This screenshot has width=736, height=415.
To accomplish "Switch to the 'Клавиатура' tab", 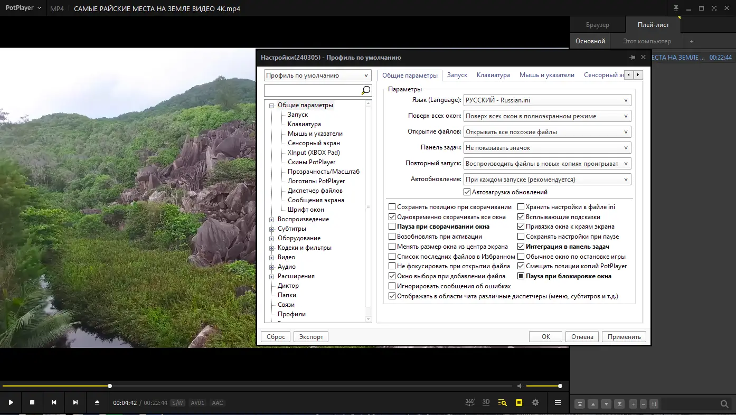I will (493, 75).
